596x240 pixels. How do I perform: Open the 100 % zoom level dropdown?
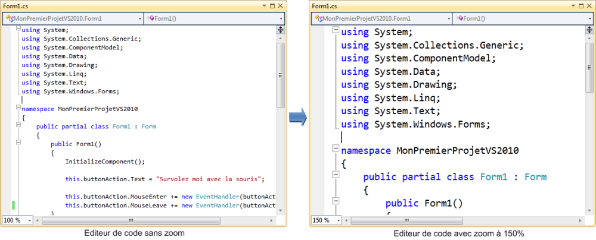tap(29, 220)
